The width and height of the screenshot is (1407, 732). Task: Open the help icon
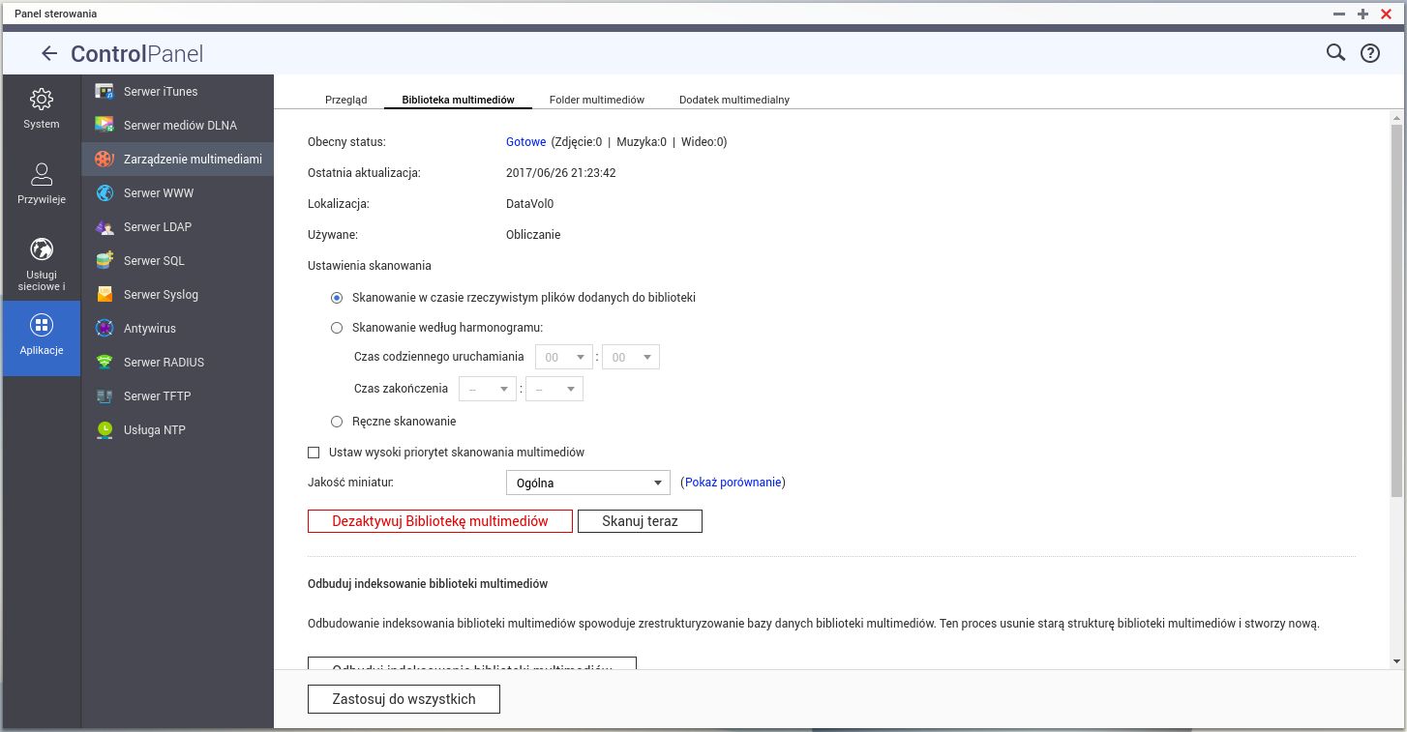[x=1370, y=53]
